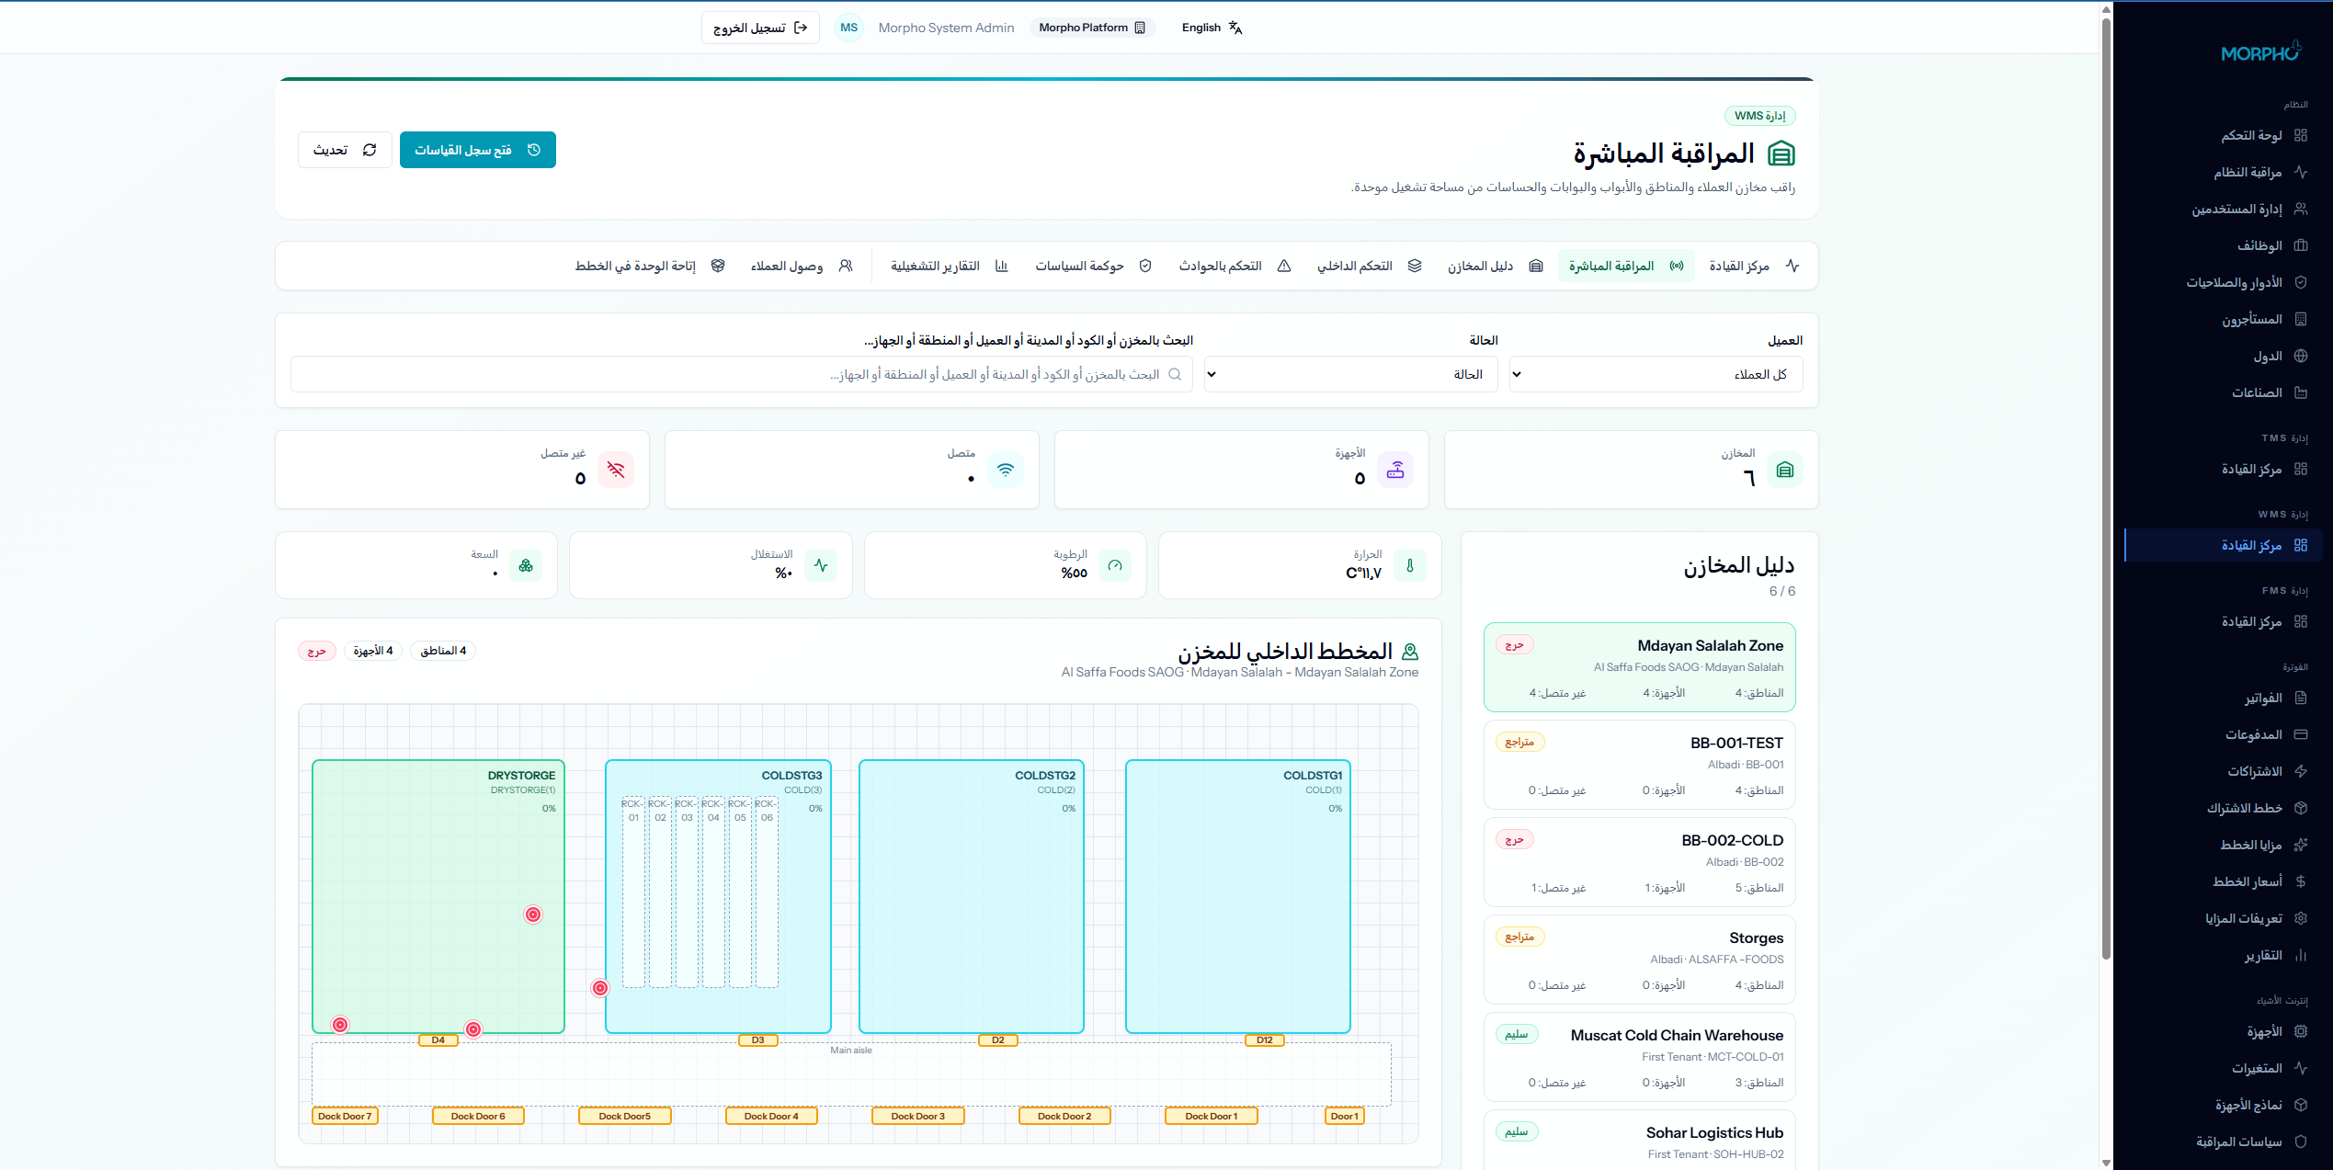The image size is (2333, 1170).
Task: Click the COLDSTG2 zone on floor plan
Action: (971, 896)
